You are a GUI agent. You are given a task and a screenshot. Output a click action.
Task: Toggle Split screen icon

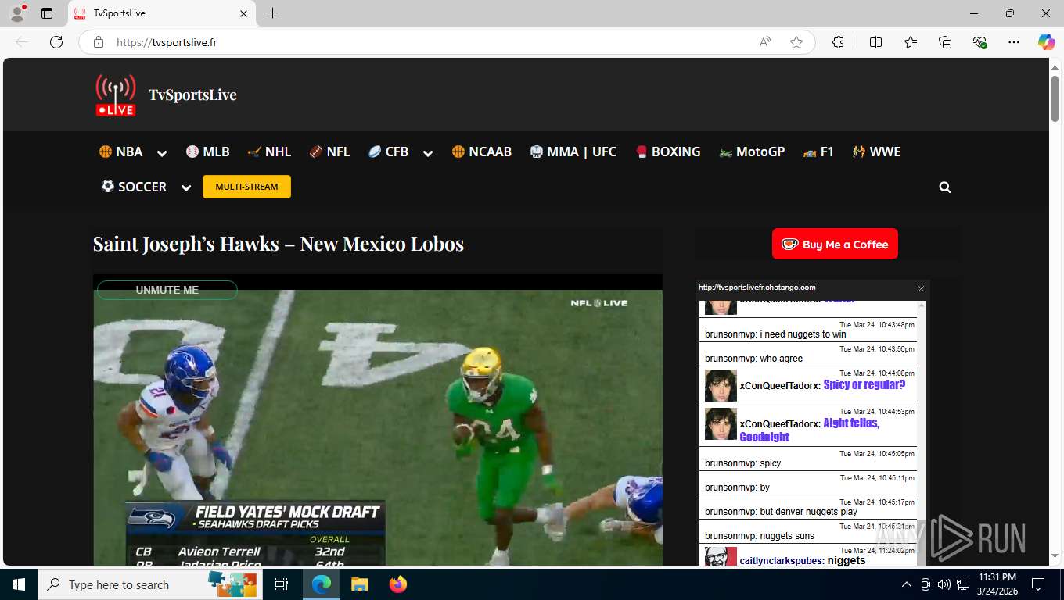click(875, 42)
